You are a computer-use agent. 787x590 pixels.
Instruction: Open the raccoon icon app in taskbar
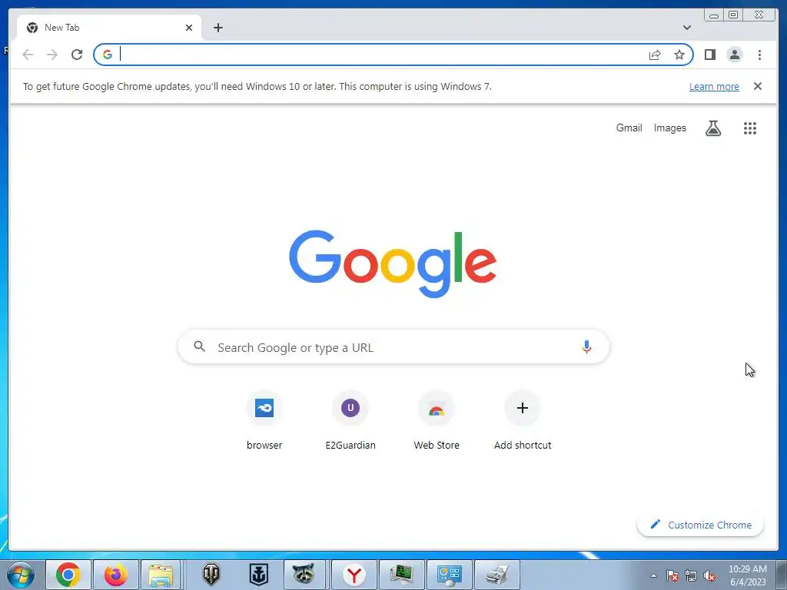point(304,575)
